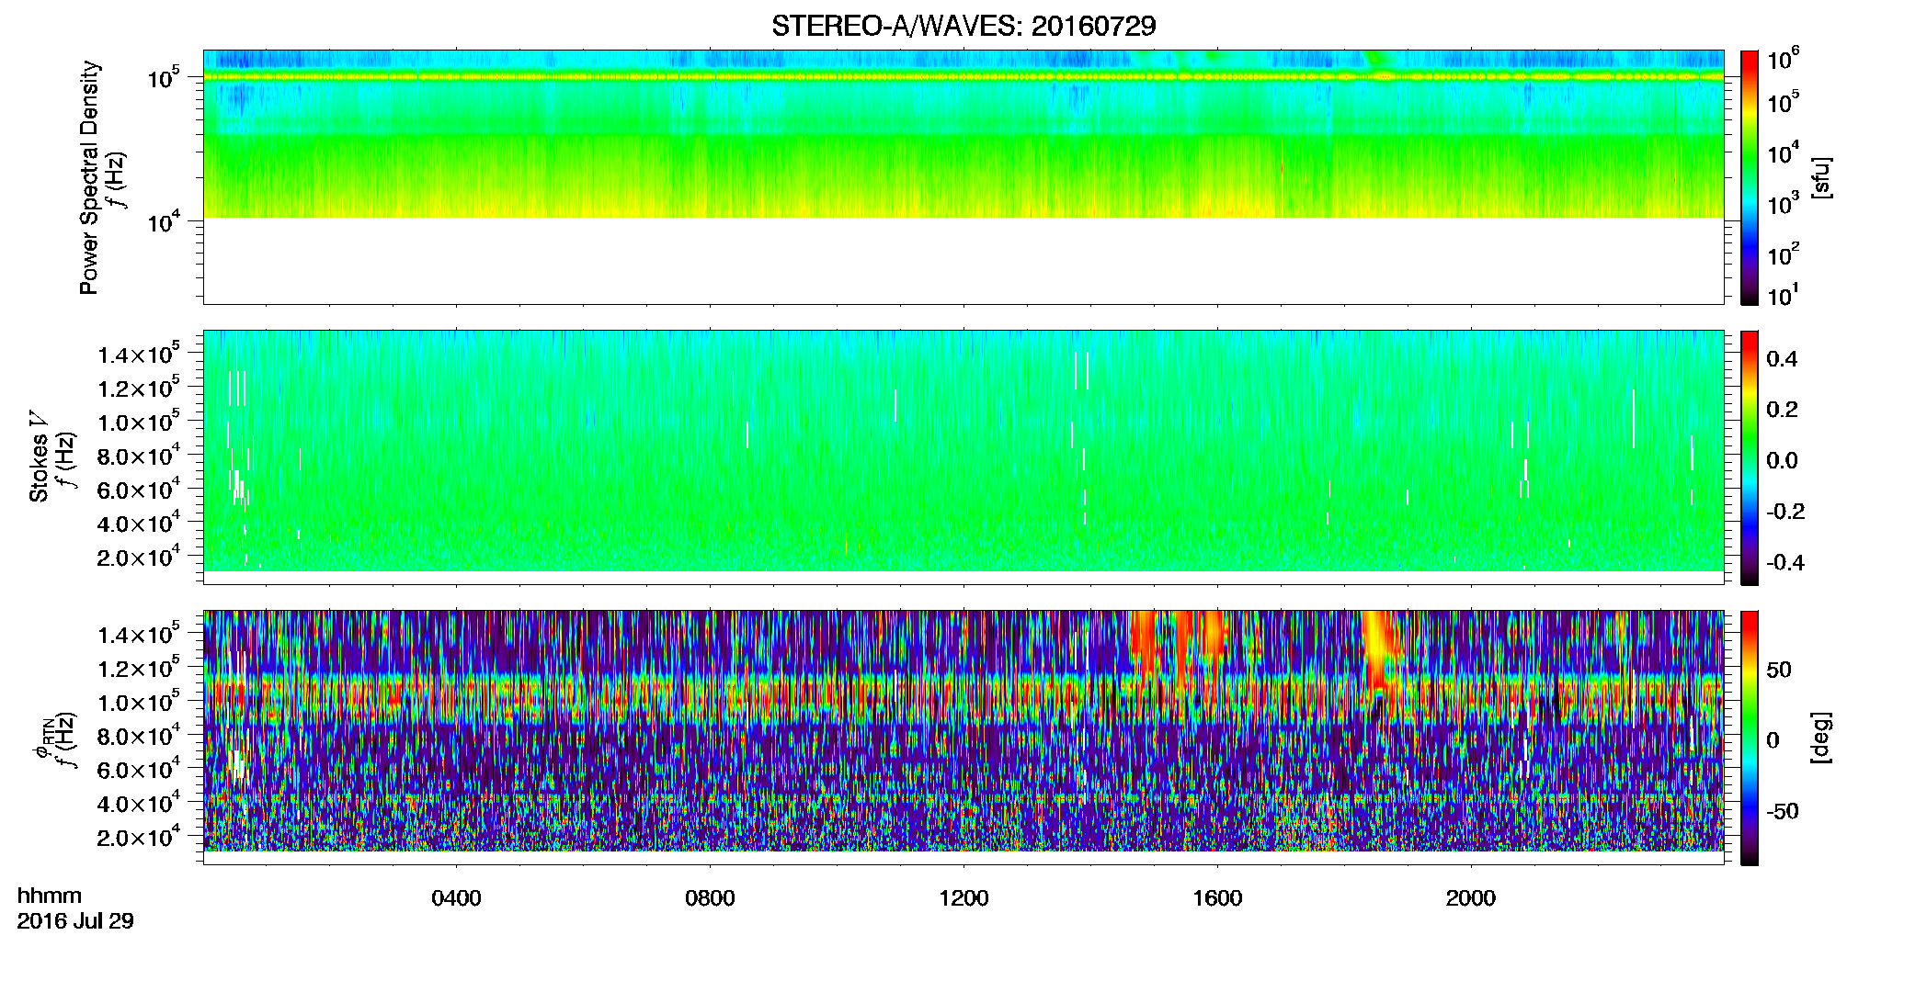Click the 0800 time axis label
The image size is (1927, 992).
710,897
